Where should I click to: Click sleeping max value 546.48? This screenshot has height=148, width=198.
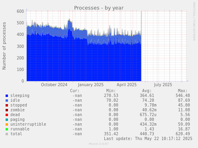183,96
